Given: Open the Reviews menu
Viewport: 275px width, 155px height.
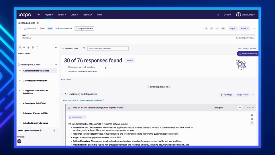Looking at the screenshot, I should coord(62,15).
